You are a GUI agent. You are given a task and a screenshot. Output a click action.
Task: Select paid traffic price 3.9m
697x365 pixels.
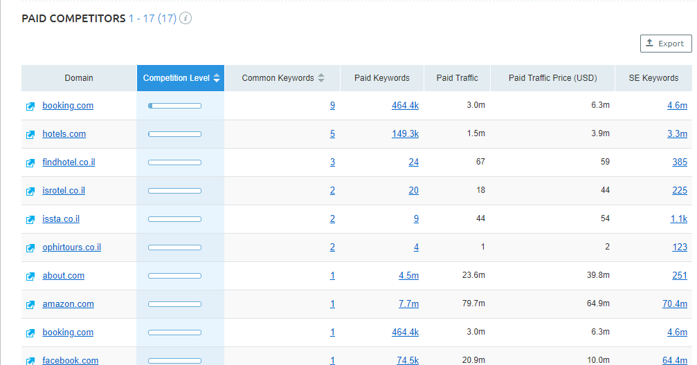pos(600,133)
